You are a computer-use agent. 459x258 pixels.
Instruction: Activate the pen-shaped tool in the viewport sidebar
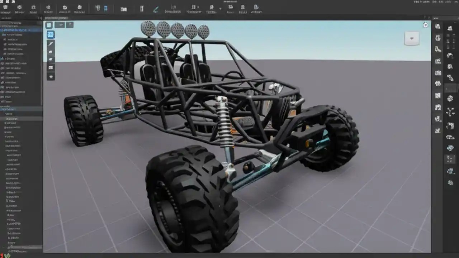coord(51,44)
